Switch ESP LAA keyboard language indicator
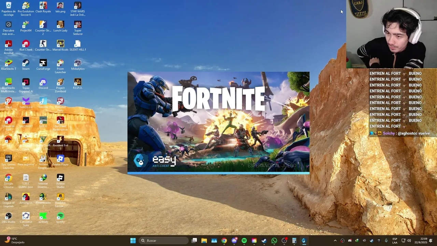This screenshot has width=437, height=246. click(x=395, y=241)
